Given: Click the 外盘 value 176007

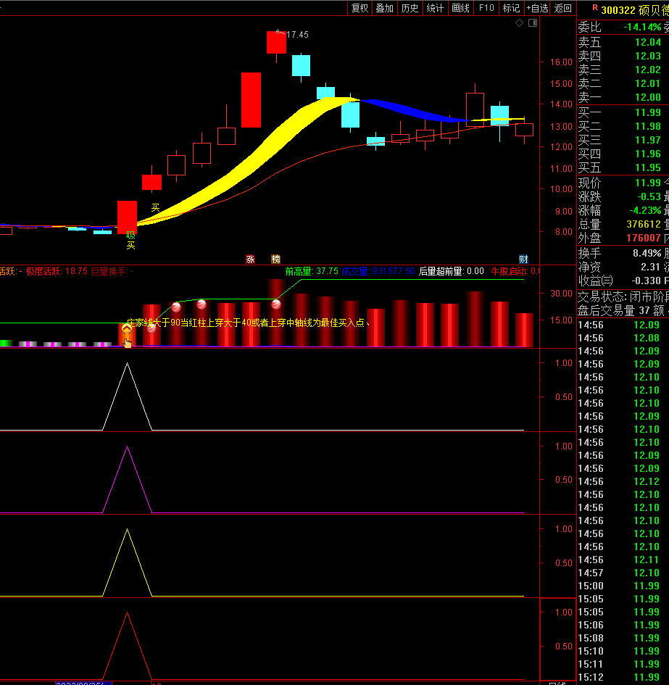Looking at the screenshot, I should (644, 238).
